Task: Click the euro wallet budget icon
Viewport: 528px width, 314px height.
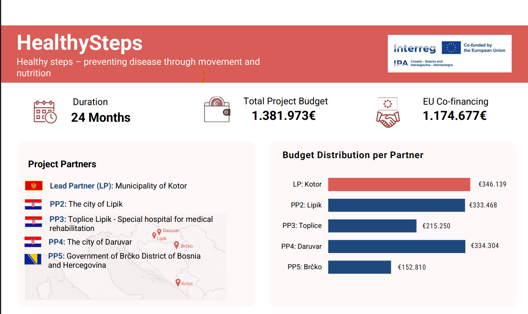Action: pyautogui.click(x=217, y=109)
